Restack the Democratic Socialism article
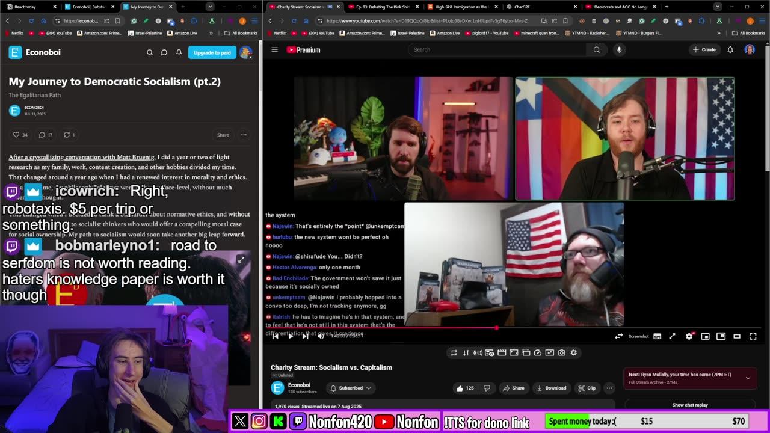The width and height of the screenshot is (770, 433). click(69, 135)
